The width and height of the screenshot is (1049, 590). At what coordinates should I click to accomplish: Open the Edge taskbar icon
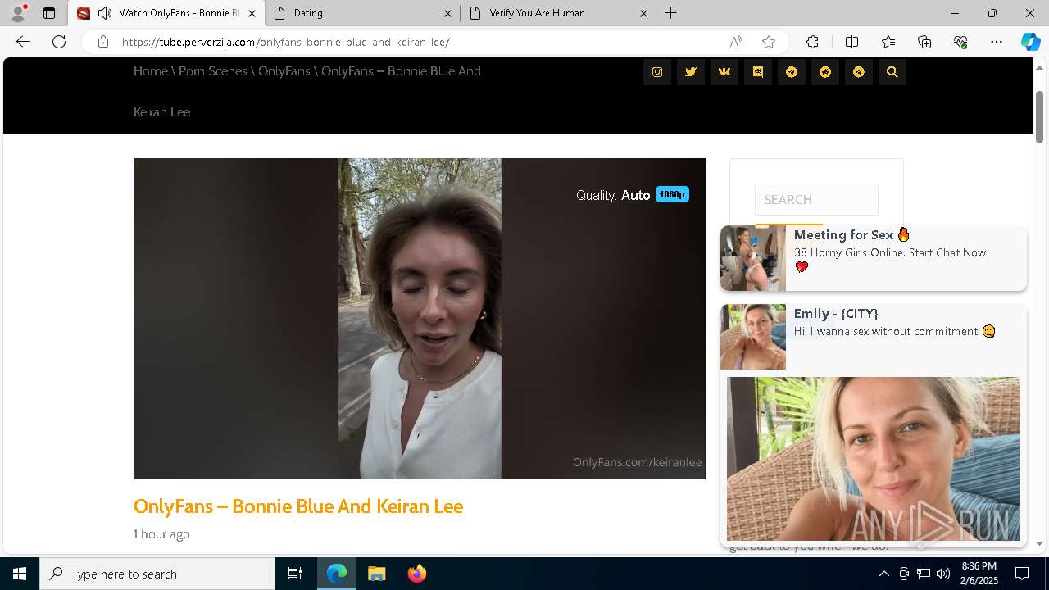coord(337,574)
